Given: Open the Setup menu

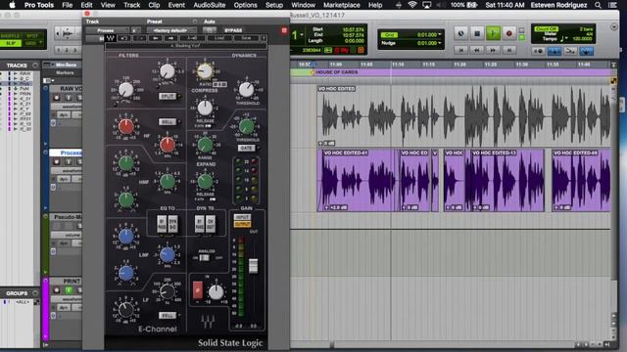Looking at the screenshot, I should tap(274, 5).
